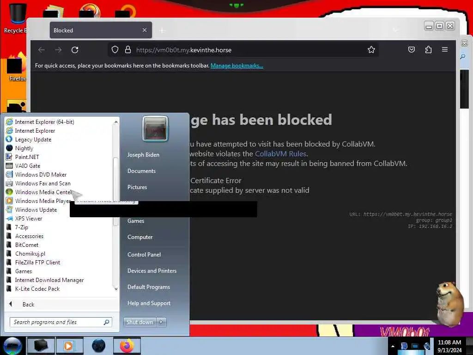Screen dimensions: 473x355
Task: Click the Firefox taskbar icon
Action: 127,346
